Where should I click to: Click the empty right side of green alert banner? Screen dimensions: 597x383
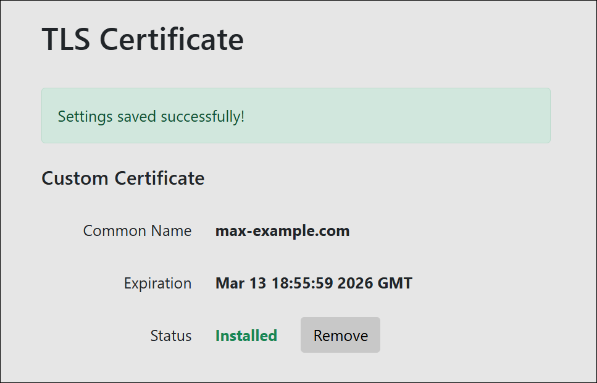point(432,116)
